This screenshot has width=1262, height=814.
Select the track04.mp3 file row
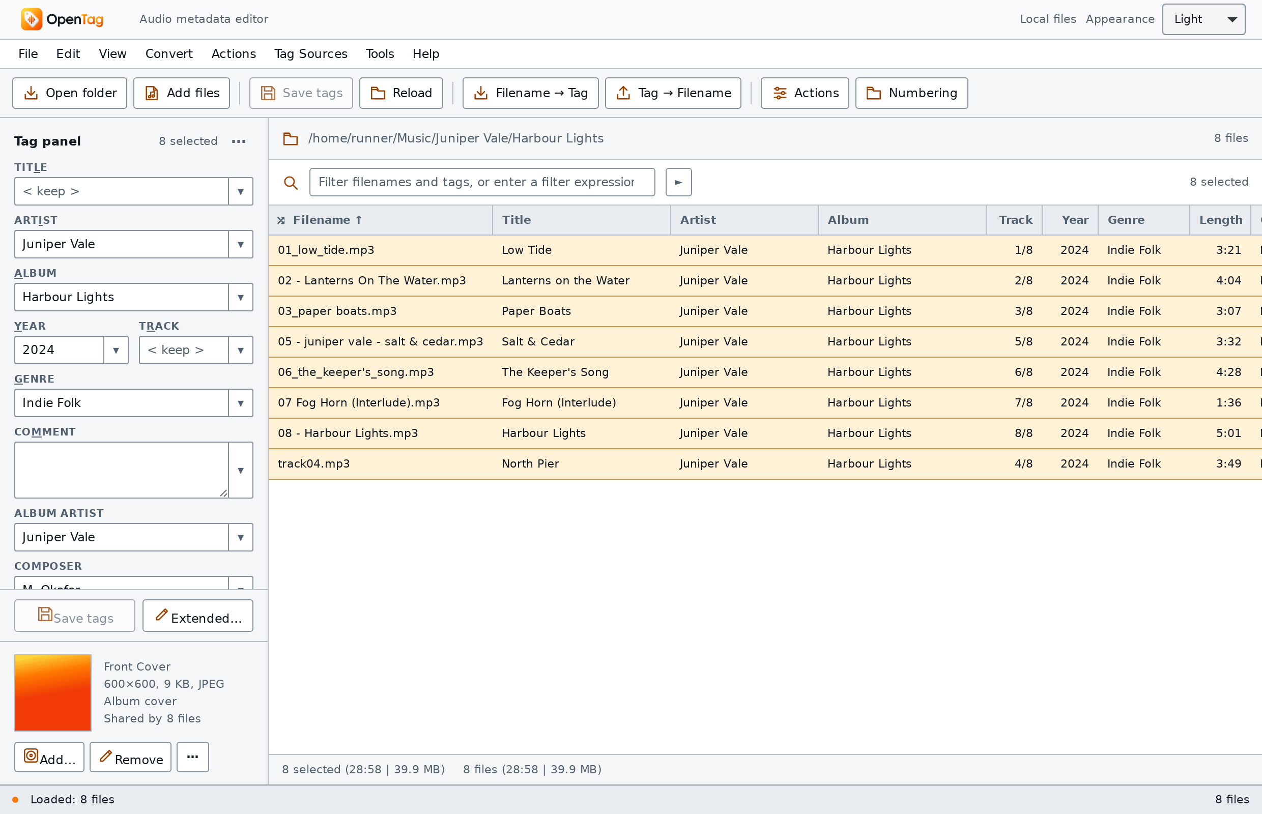[x=765, y=464]
